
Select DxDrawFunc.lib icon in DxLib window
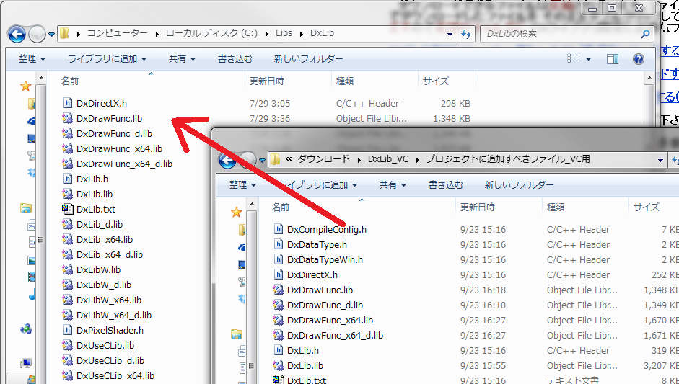coord(68,118)
